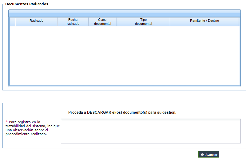Sort by the Fecha radicado column header
The width and height of the screenshot is (250, 160).
click(x=73, y=22)
